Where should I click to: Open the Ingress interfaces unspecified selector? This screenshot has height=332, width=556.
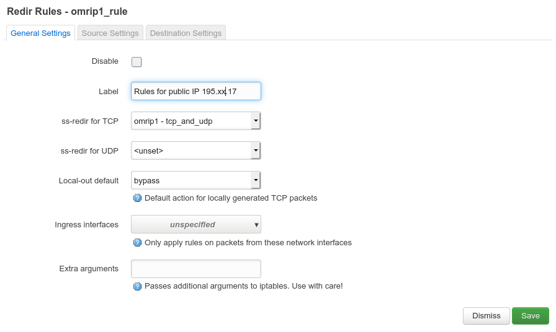[195, 224]
